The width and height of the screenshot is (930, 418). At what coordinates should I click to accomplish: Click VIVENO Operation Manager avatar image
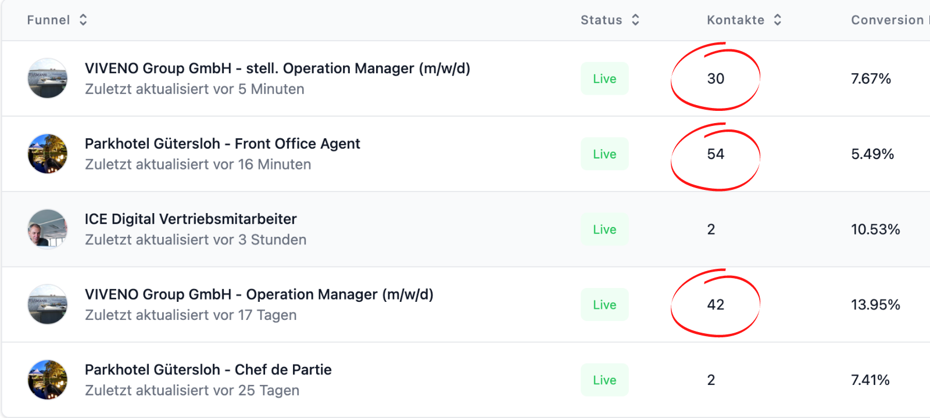pyautogui.click(x=48, y=304)
